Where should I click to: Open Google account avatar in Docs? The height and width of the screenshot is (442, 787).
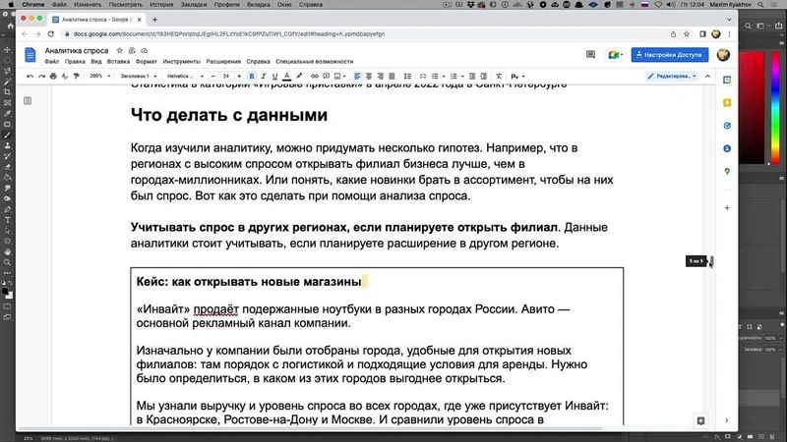(x=723, y=55)
